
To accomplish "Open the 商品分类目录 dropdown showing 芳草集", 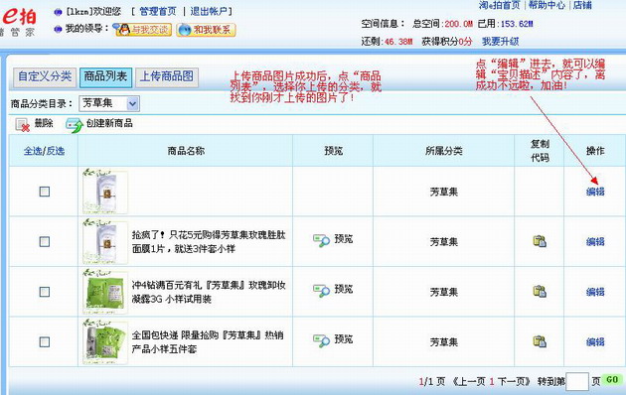I will (x=109, y=103).
